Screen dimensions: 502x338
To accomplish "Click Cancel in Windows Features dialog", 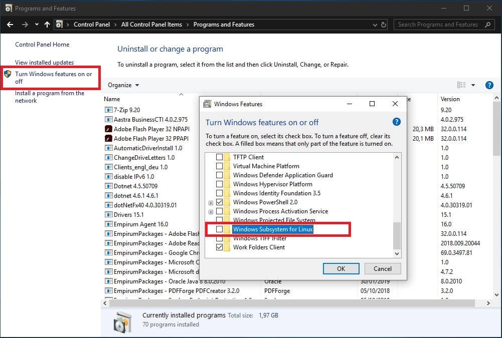I will [383, 268].
